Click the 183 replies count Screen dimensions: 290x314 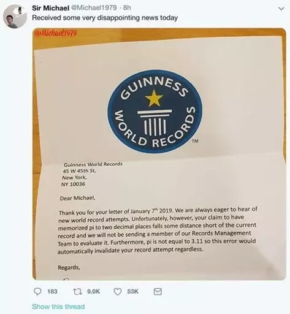pos(52,291)
